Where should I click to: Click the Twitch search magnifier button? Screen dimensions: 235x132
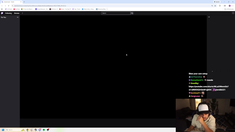132,13
